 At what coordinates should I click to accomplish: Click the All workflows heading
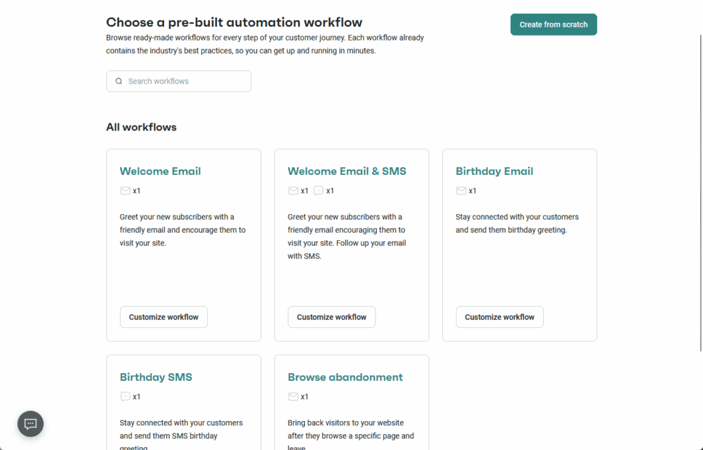click(141, 128)
